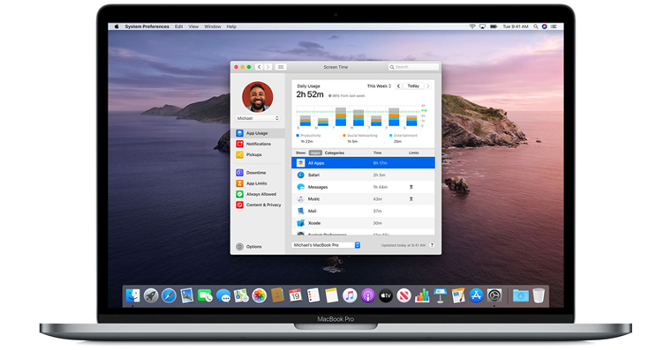Click the Today button

click(x=413, y=86)
